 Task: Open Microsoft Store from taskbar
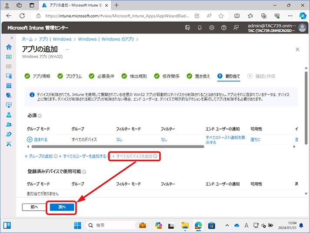211,226
